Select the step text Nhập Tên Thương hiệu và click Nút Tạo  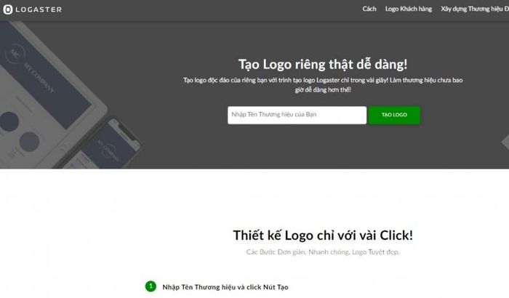coord(225,287)
